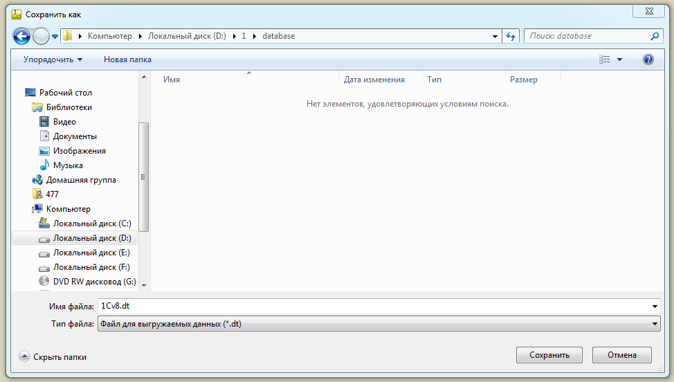The image size is (674, 382).
Task: Click the Библиотеки folder icon
Action: [x=37, y=107]
